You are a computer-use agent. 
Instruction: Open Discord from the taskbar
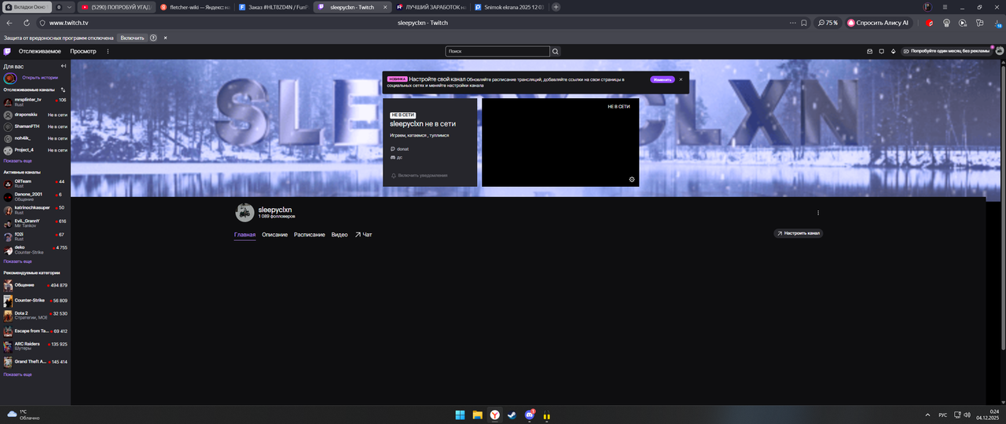pyautogui.click(x=530, y=415)
